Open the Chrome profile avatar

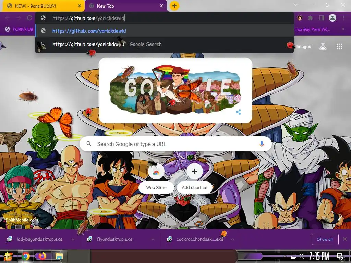(x=332, y=18)
